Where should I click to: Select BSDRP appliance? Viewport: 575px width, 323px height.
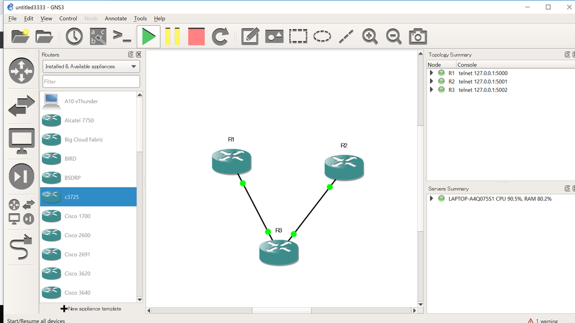pyautogui.click(x=88, y=178)
